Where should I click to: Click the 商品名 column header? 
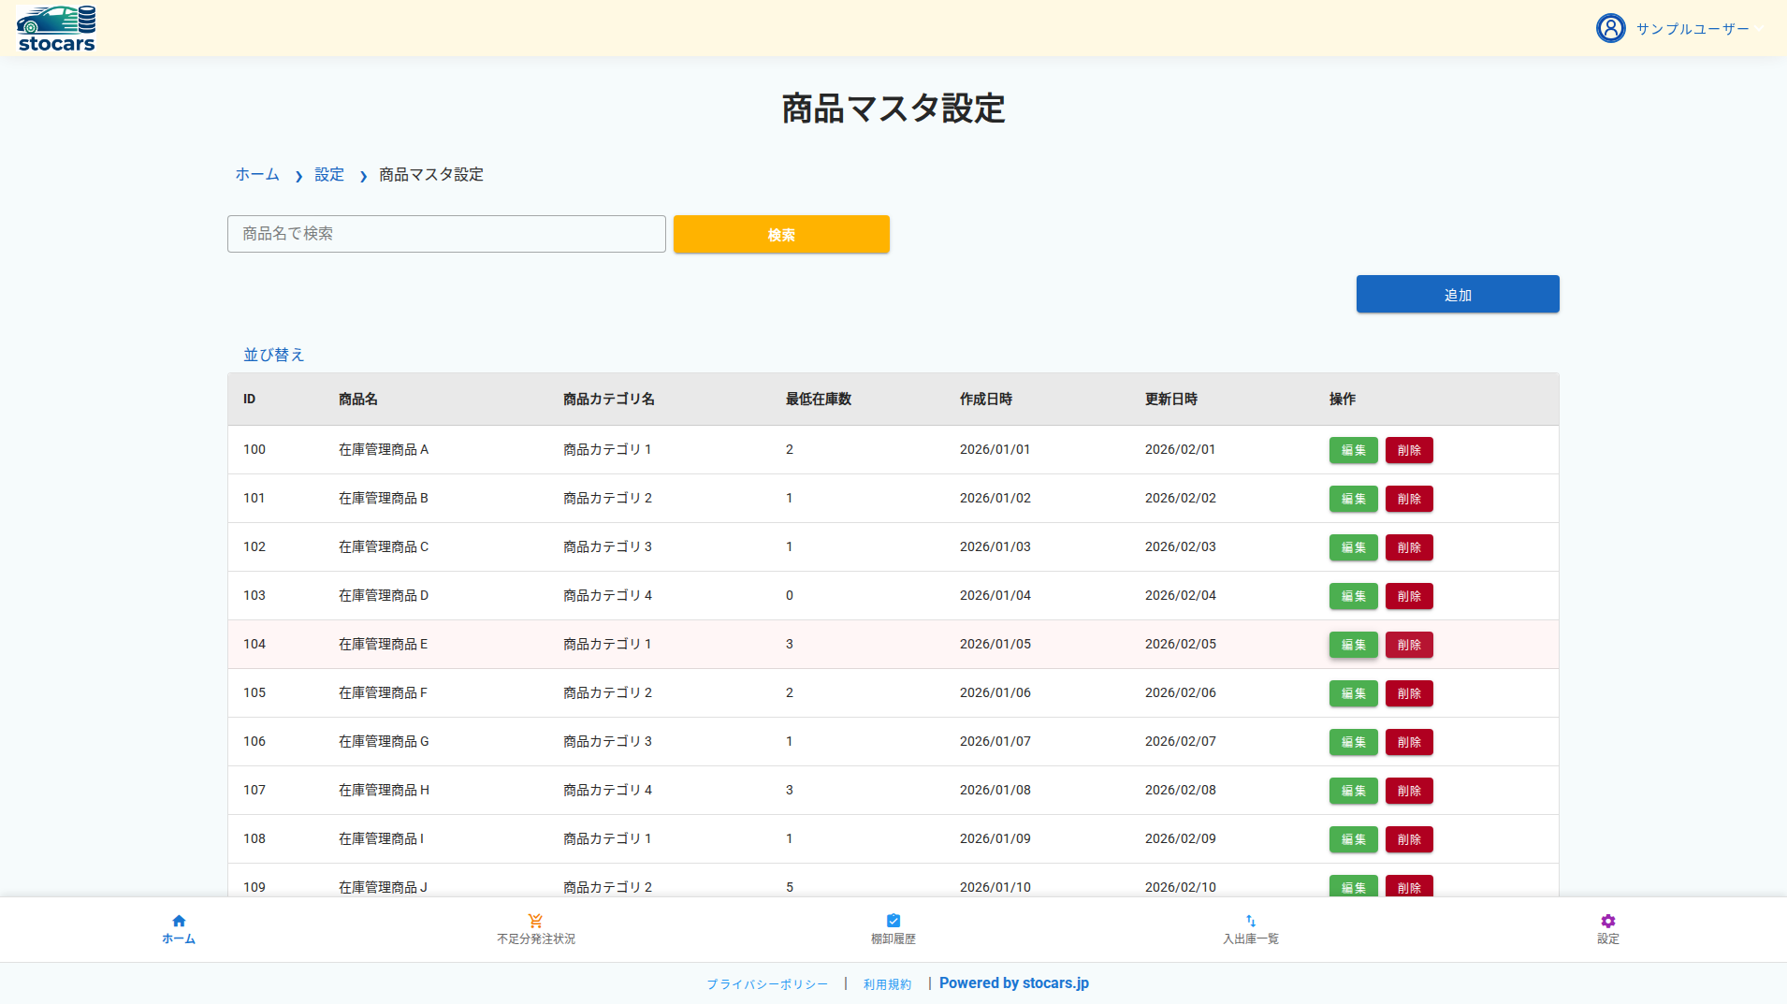(358, 400)
